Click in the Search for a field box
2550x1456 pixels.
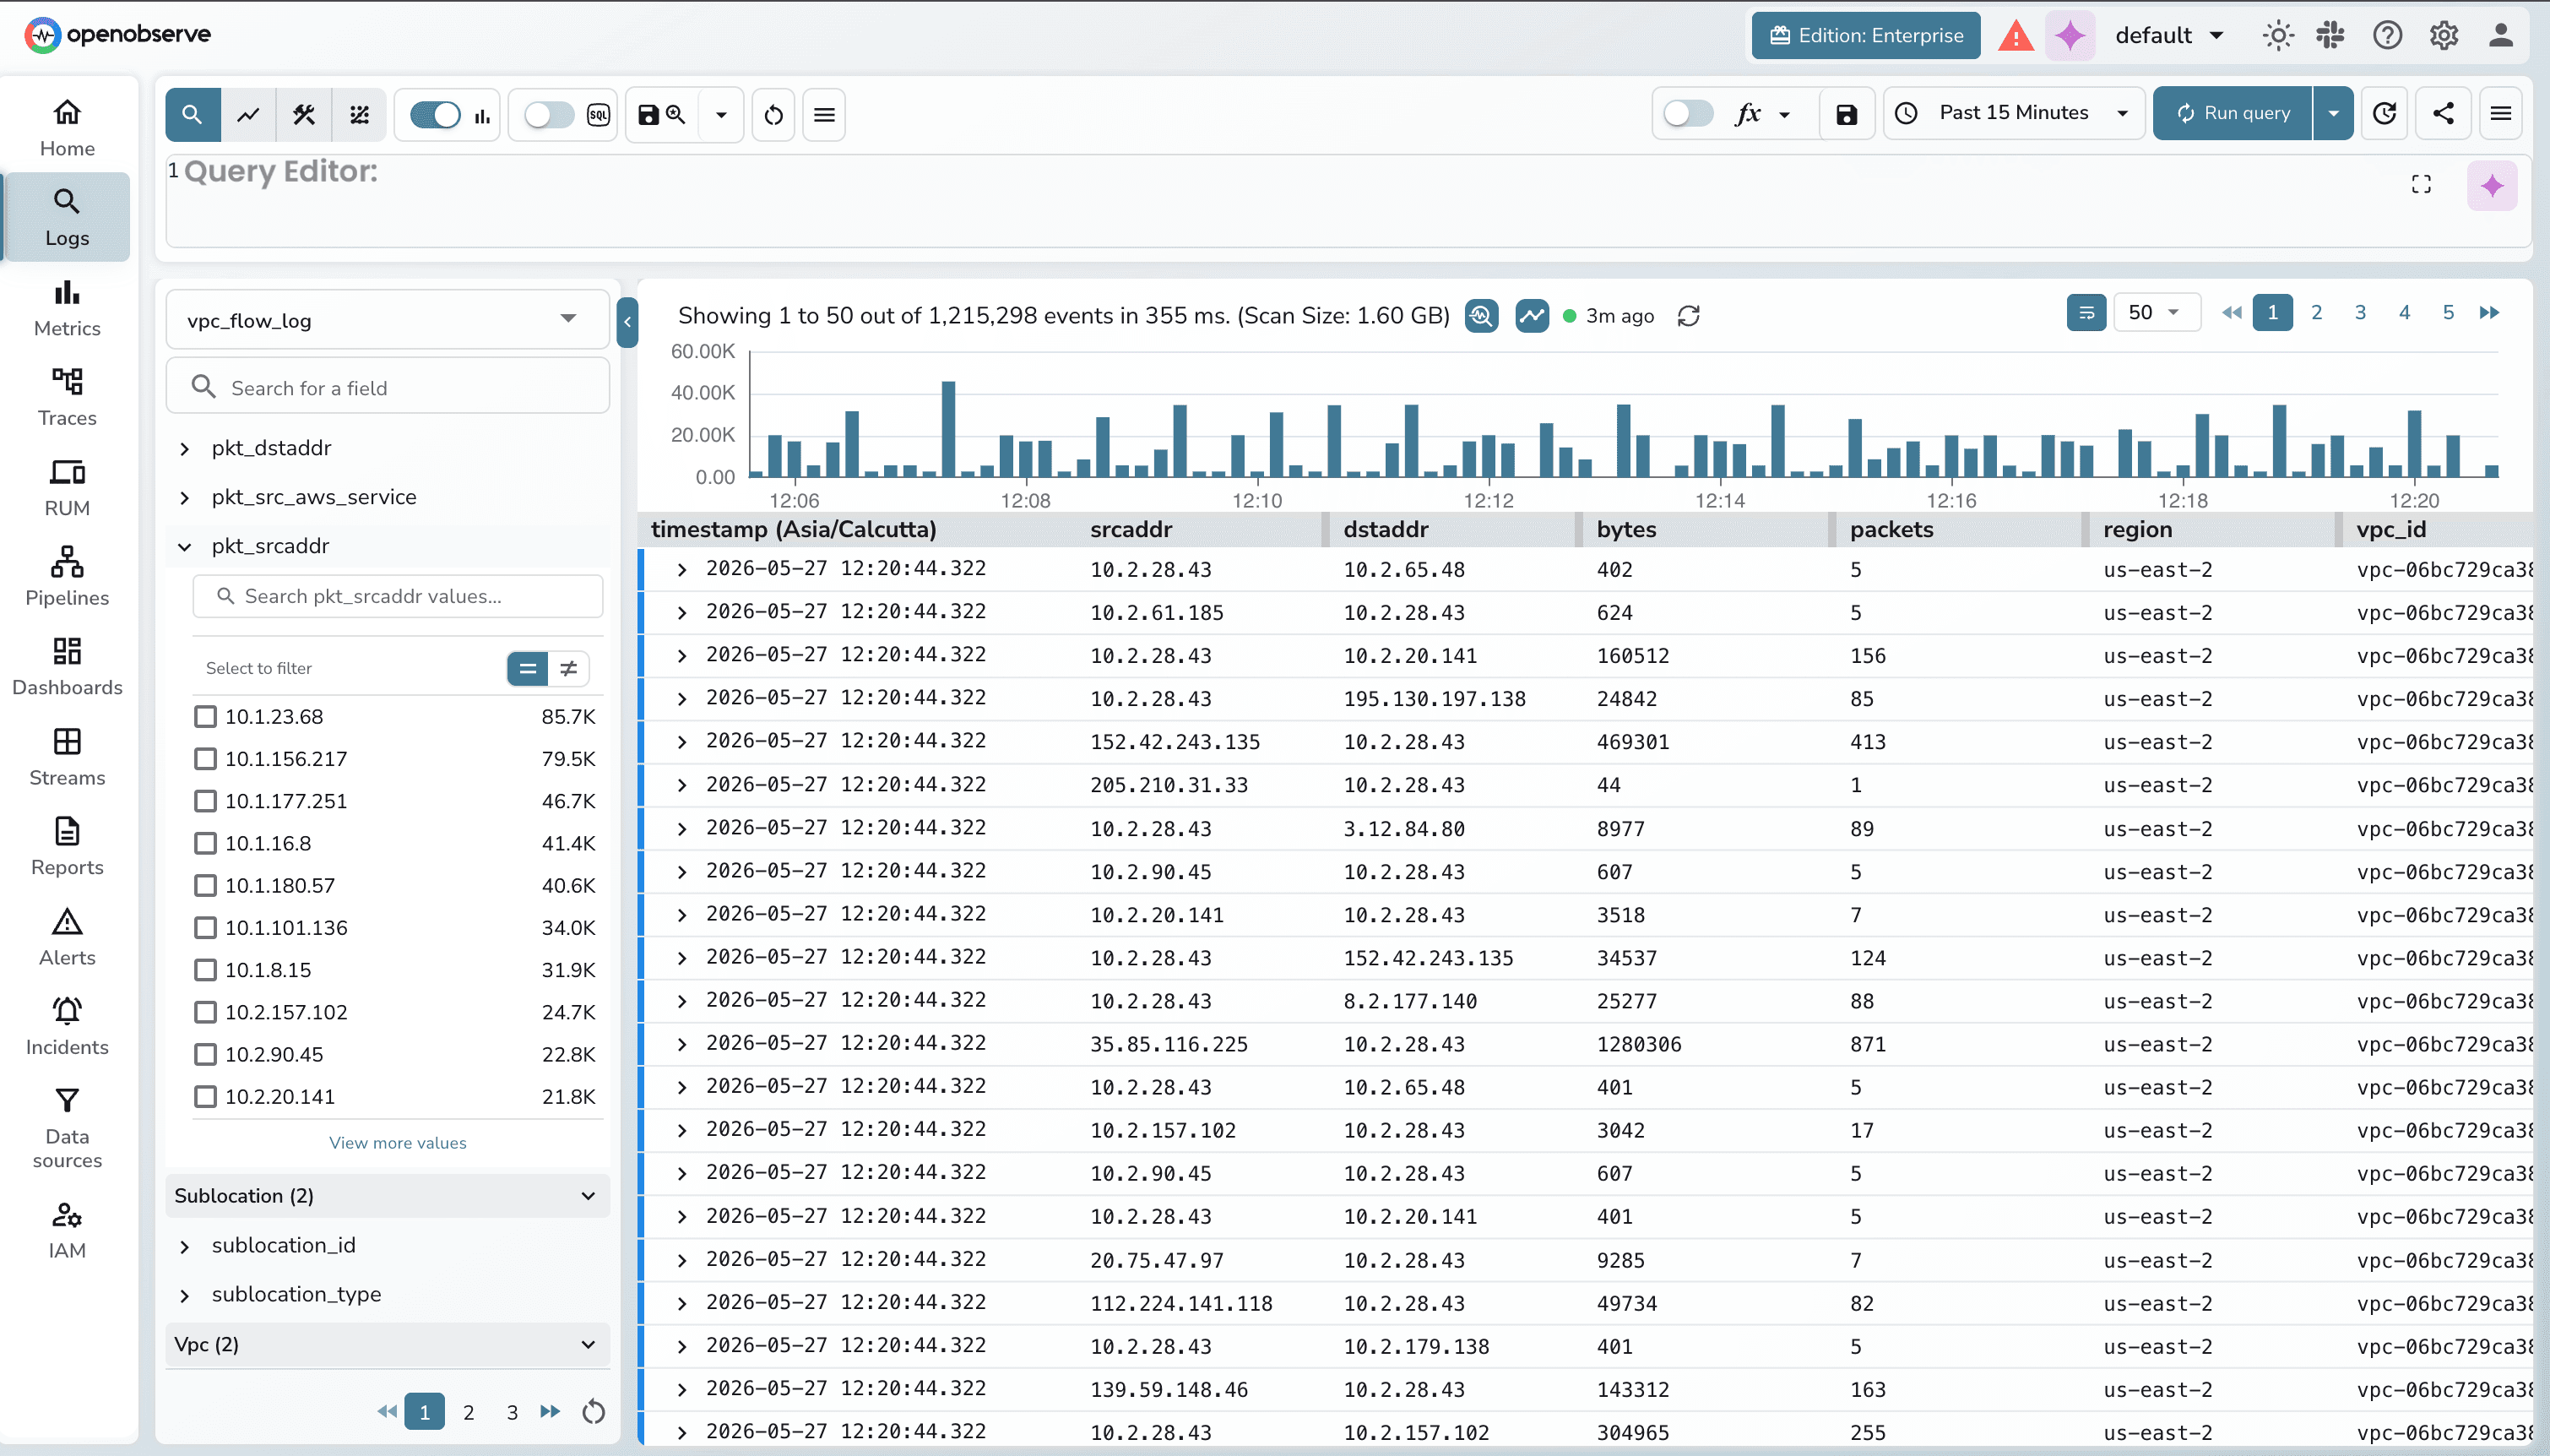[387, 387]
